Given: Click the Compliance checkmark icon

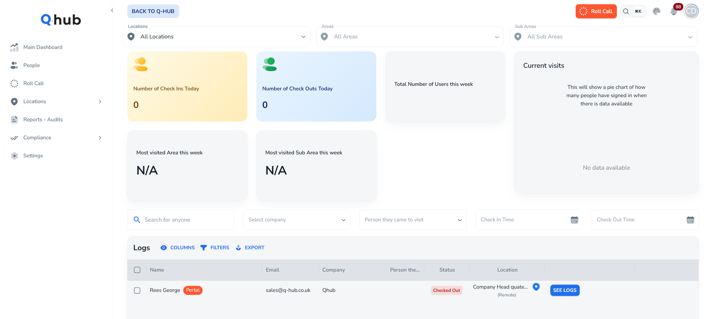Looking at the screenshot, I should click(x=14, y=138).
